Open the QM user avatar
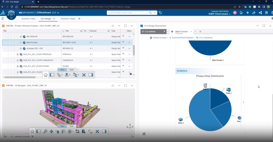 pos(235,13)
